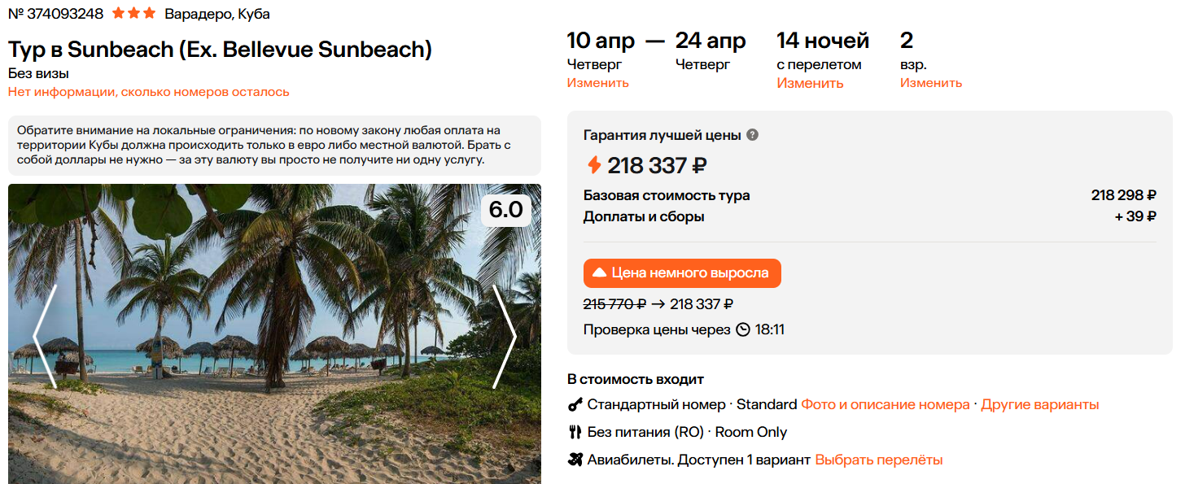Image resolution: width=1185 pixels, height=484 pixels.
Task: Open room photo and description link
Action: click(885, 405)
